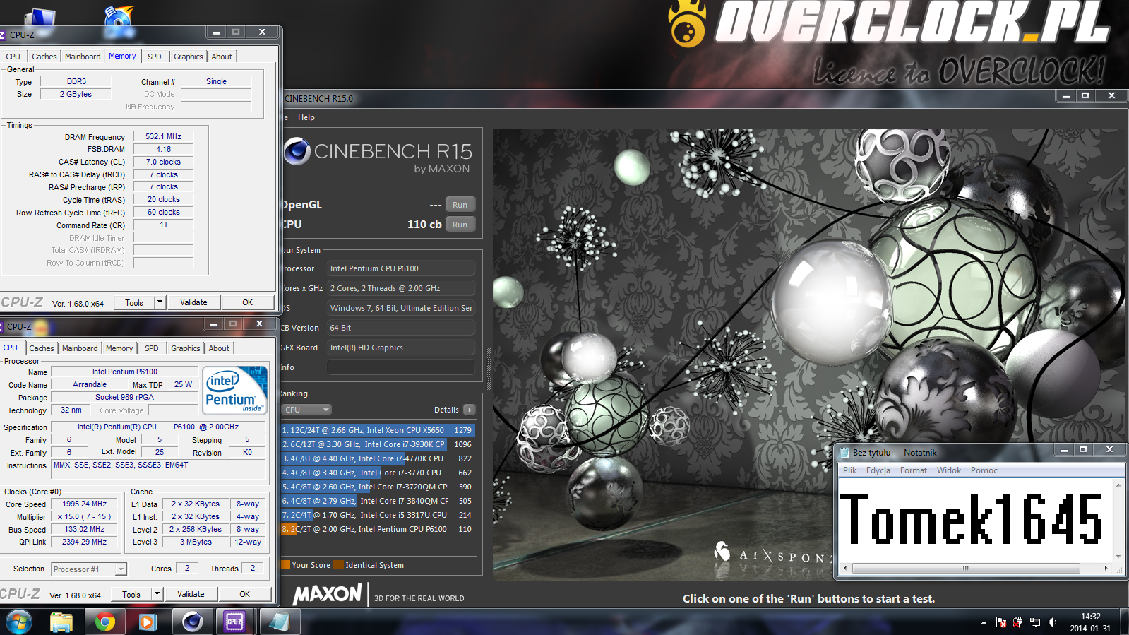Open Graphics tab in upper CPU-Z window
This screenshot has width=1129, height=635.
click(x=189, y=57)
